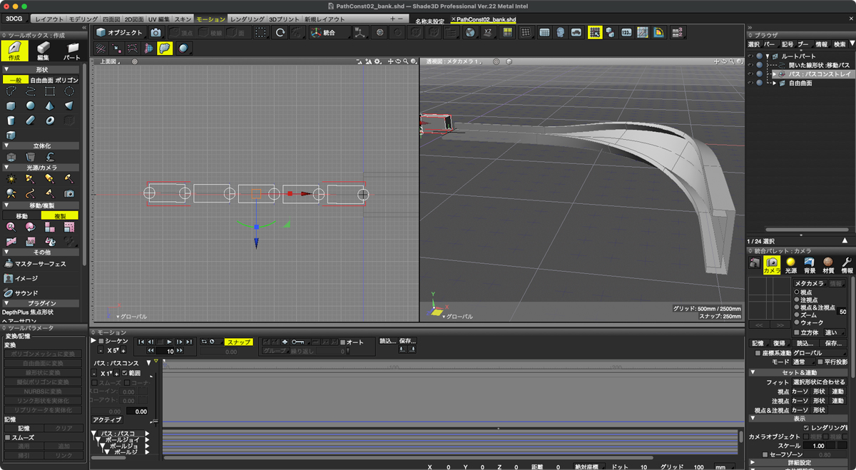The image size is (856, 470).
Task: Click the highlighted yellow shape toolbar icon
Action: click(x=165, y=48)
